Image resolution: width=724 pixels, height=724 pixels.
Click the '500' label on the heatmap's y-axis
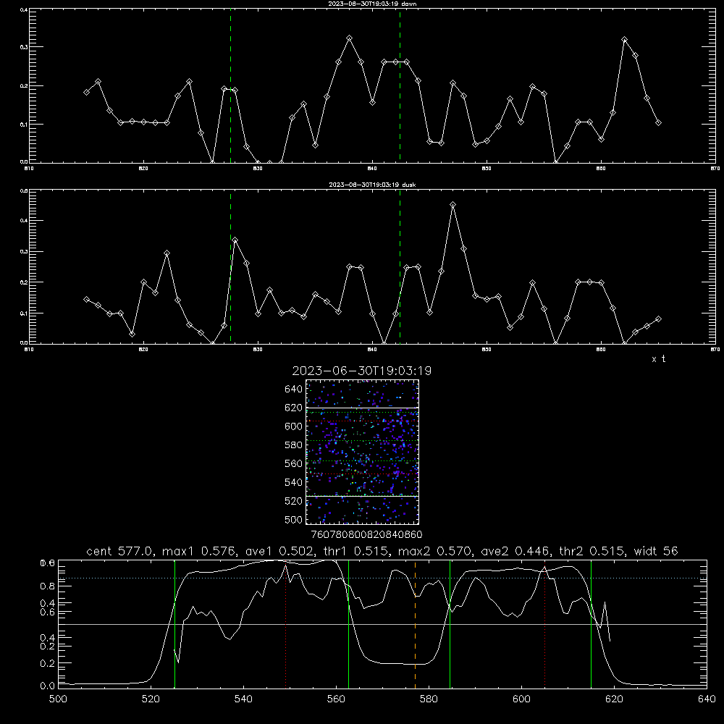coord(294,520)
